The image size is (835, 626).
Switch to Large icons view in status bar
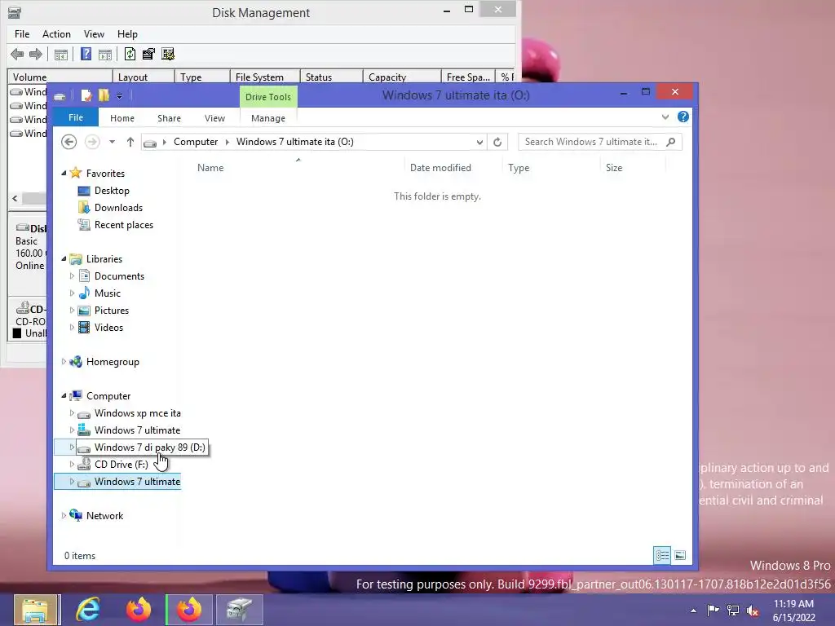coord(680,556)
